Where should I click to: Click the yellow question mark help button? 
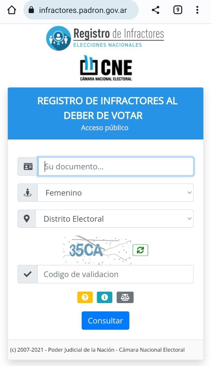85,297
